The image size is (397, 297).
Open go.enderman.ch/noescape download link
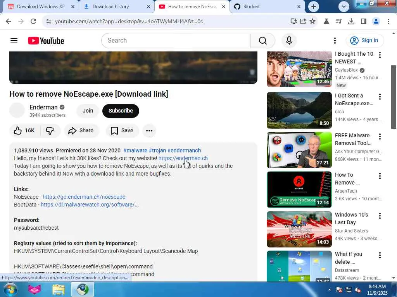tap(84, 197)
